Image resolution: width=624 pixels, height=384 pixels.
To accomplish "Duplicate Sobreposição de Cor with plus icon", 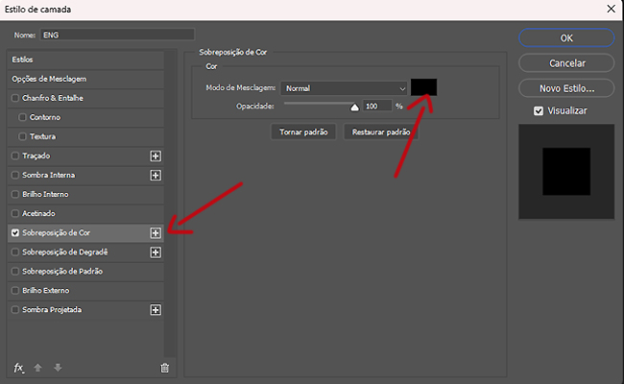I will (x=156, y=232).
